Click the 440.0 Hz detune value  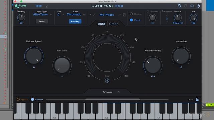click(x=178, y=23)
